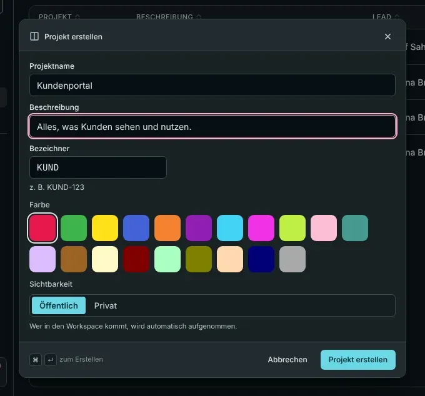Choose the purple color swatch
Viewport: 425px width, 396px height.
tap(199, 228)
